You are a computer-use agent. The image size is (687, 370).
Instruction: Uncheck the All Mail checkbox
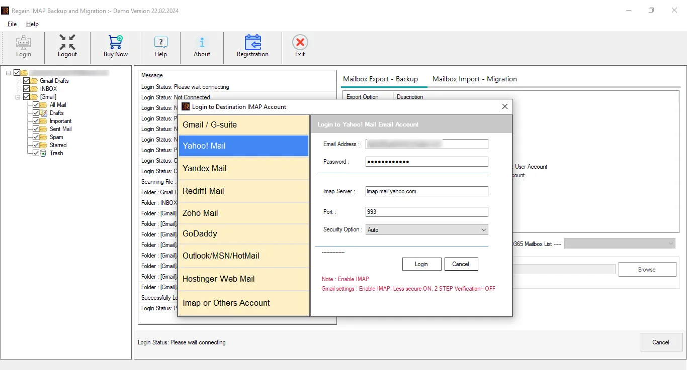(x=36, y=105)
